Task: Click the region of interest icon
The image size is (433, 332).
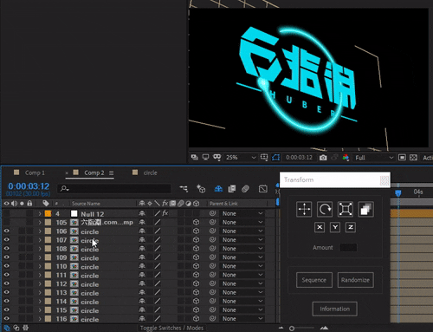Action: tap(402, 158)
